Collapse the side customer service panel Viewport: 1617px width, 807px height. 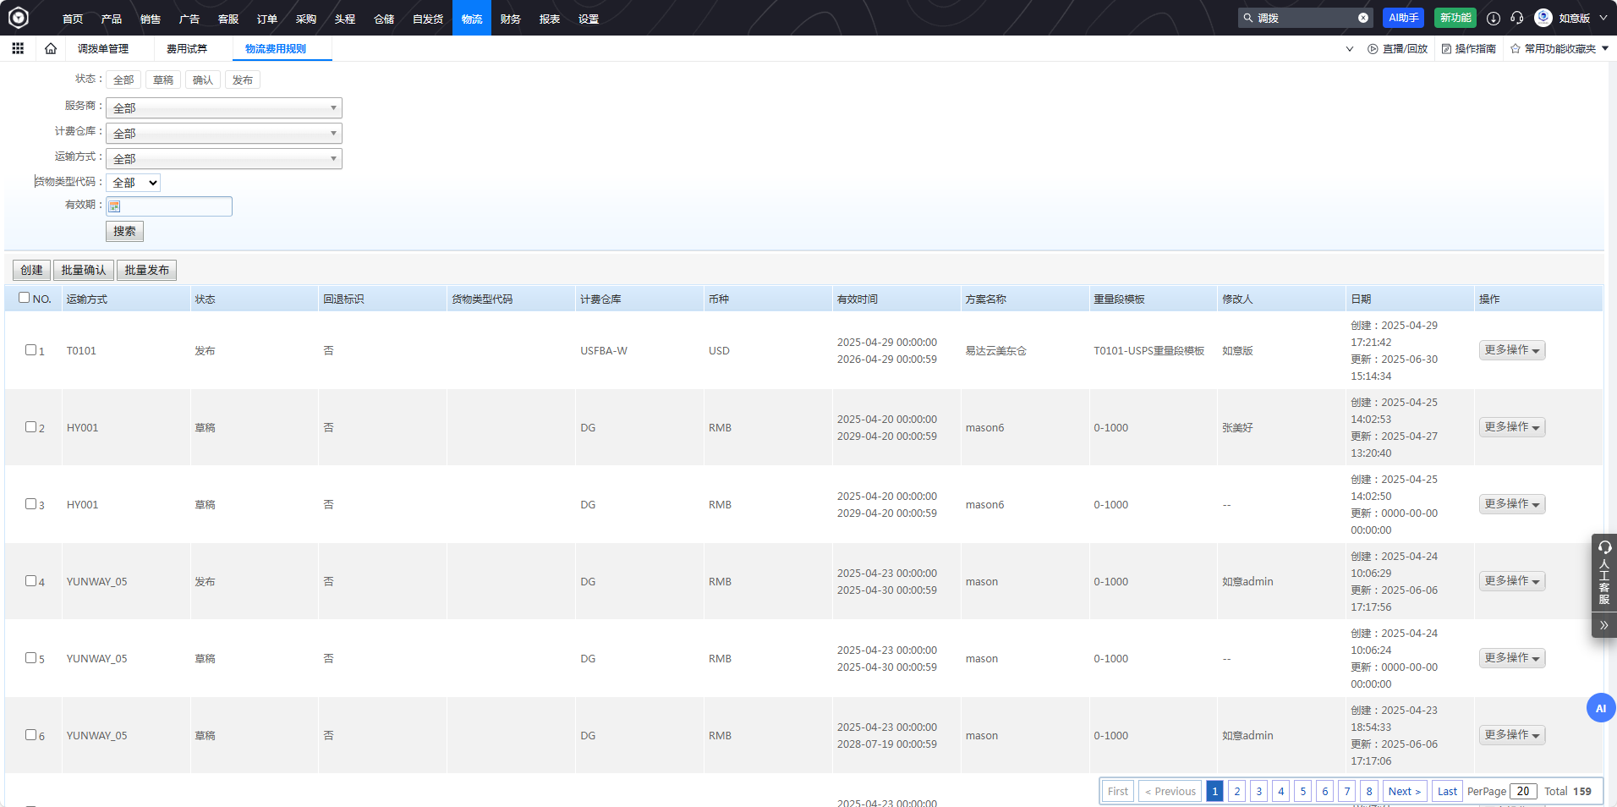[1603, 625]
